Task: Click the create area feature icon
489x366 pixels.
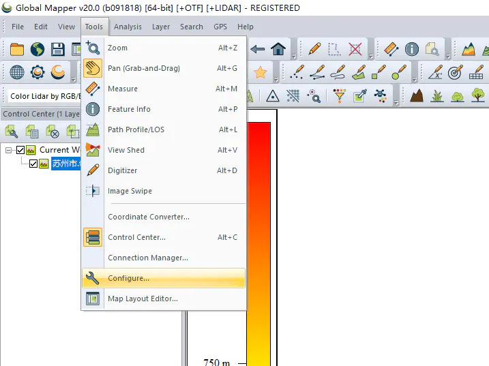Action: pos(359,72)
